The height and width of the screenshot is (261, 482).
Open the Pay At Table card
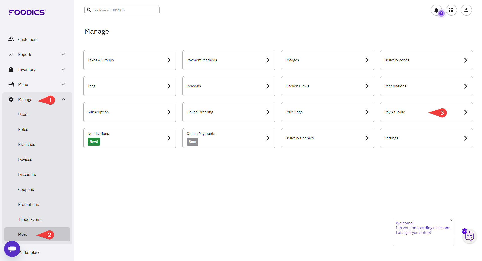click(x=426, y=112)
